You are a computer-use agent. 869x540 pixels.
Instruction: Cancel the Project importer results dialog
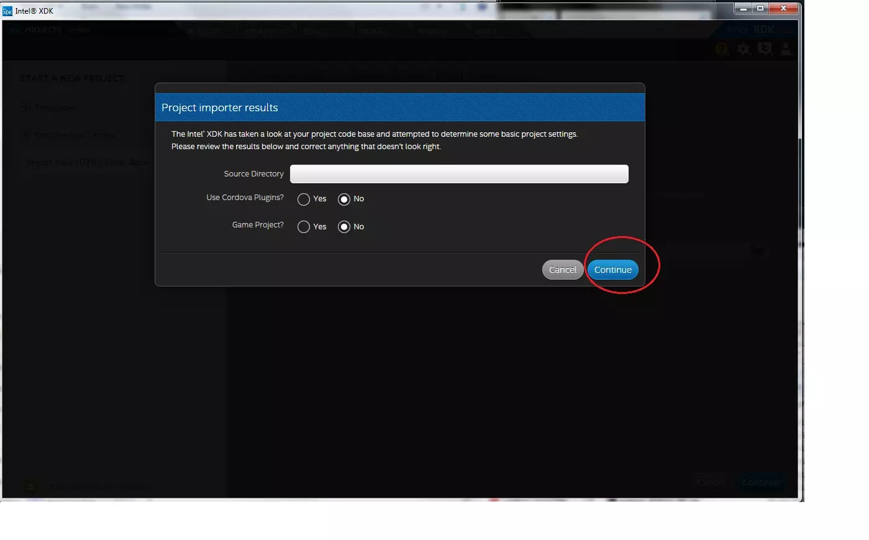point(563,270)
